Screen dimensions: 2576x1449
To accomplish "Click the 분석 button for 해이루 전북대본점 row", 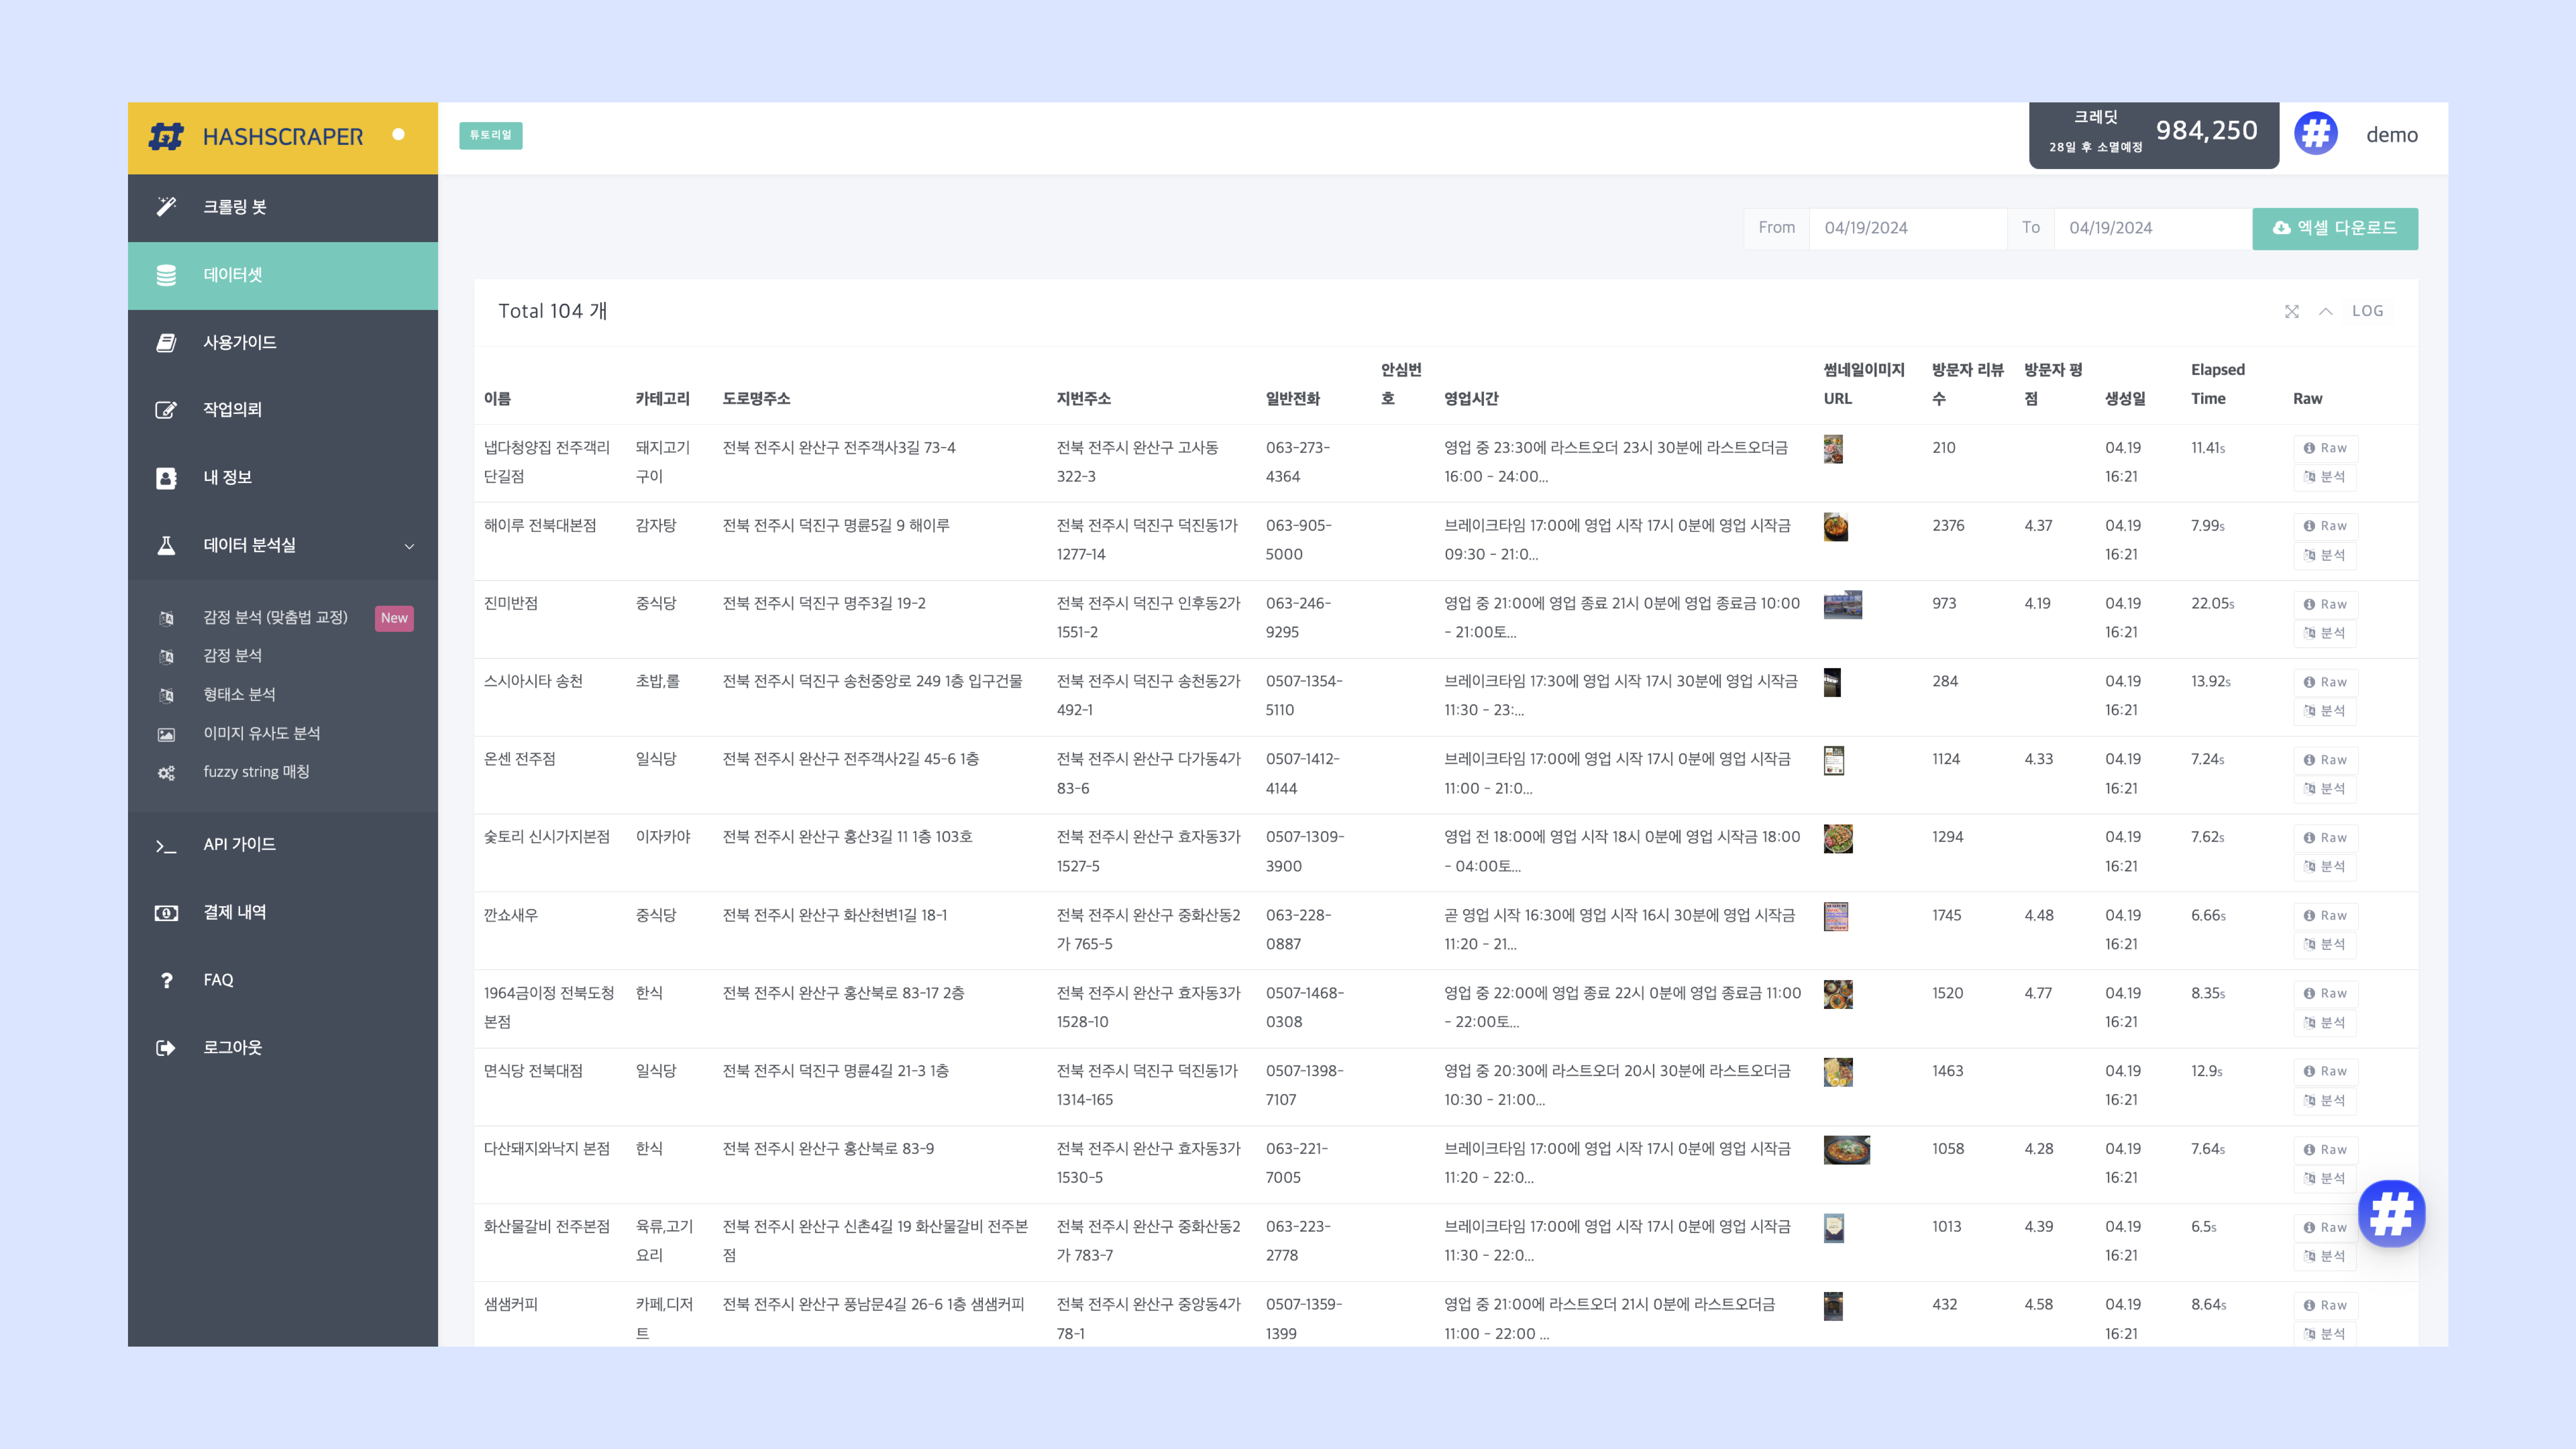I will click(2325, 555).
